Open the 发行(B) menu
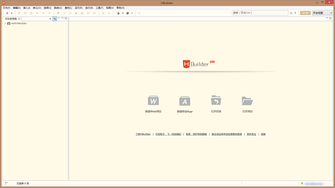335x188 pixels. point(89,8)
